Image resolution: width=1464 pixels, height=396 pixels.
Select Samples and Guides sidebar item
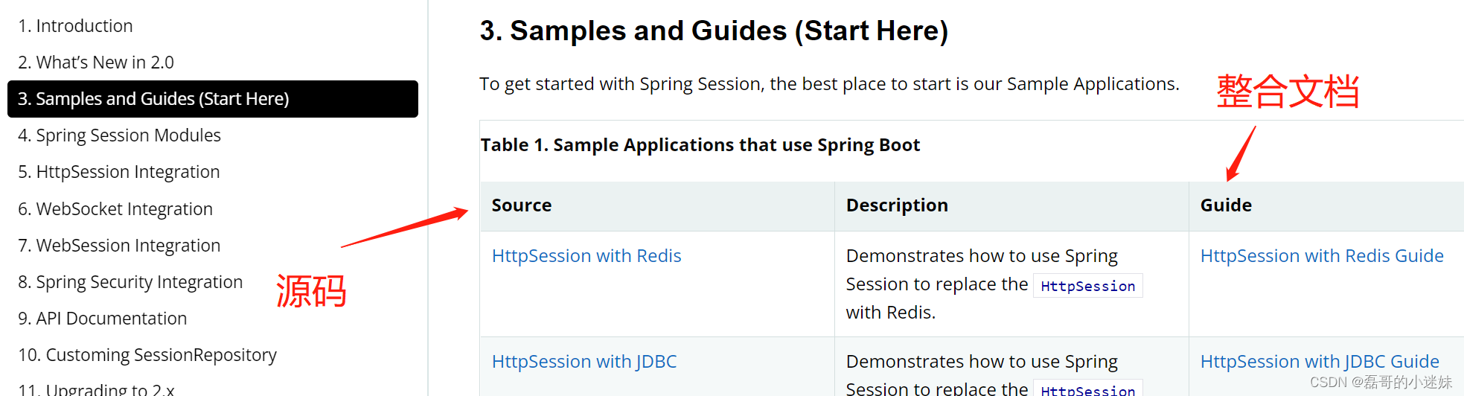coord(153,99)
